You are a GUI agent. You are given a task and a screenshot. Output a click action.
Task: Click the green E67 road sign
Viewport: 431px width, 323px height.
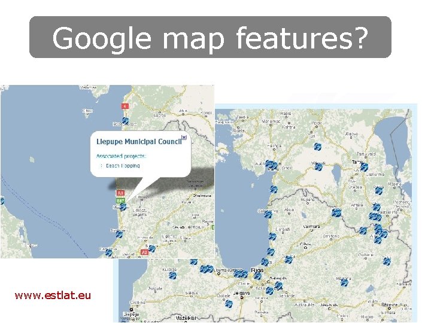pos(120,200)
